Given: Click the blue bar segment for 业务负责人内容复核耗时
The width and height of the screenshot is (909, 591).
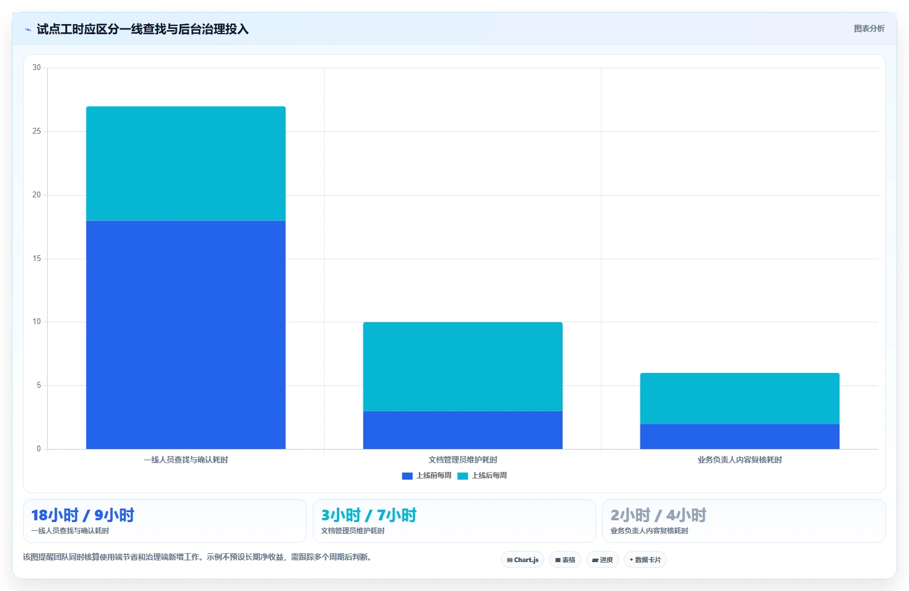Looking at the screenshot, I should 739,437.
